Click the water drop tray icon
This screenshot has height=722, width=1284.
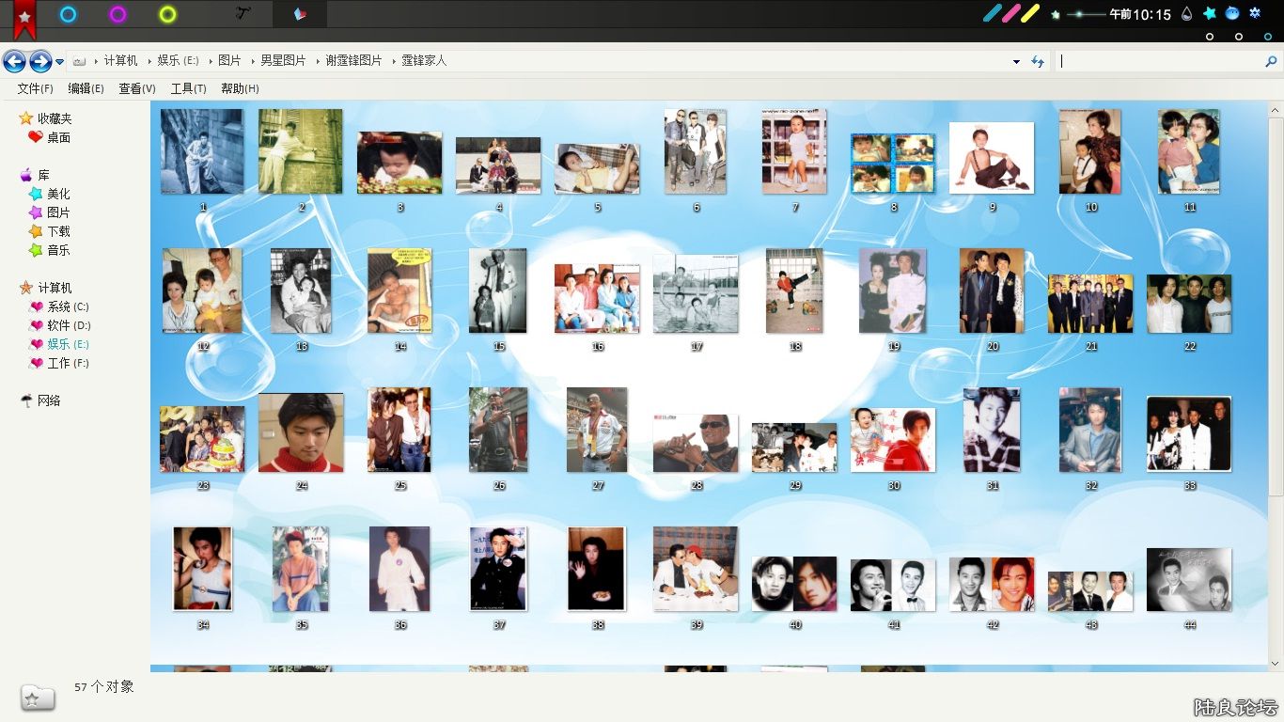coord(1186,14)
